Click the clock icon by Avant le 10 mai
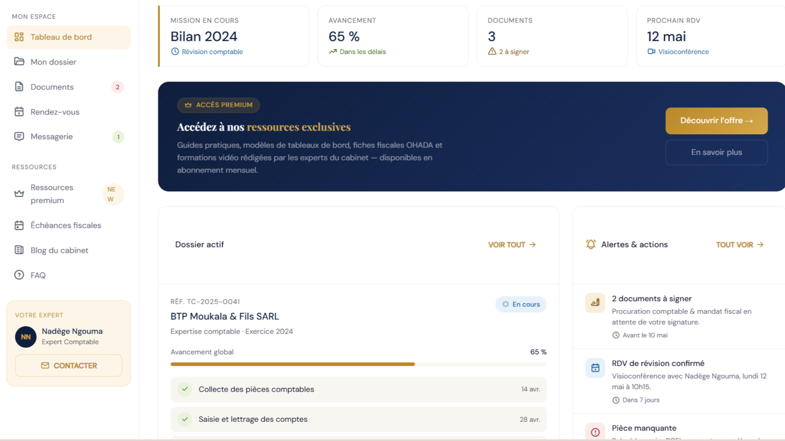The image size is (785, 441). click(616, 335)
